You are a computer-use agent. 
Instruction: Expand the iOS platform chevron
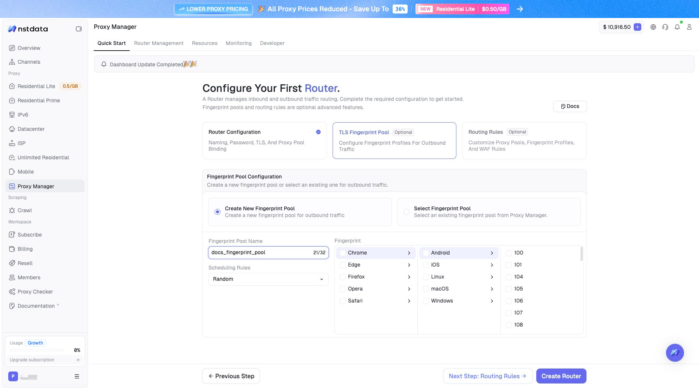(492, 265)
